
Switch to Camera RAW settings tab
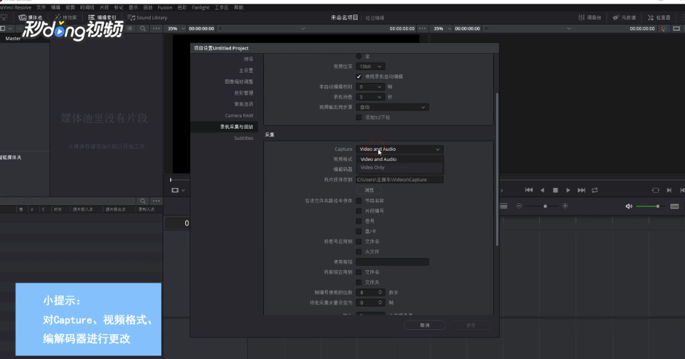[239, 116]
